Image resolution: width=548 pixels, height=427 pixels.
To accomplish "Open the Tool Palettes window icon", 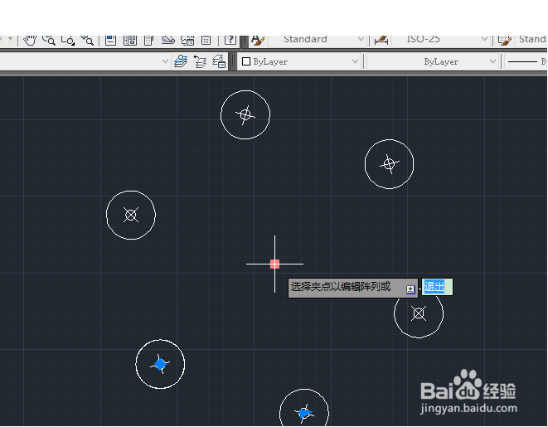I will point(148,41).
